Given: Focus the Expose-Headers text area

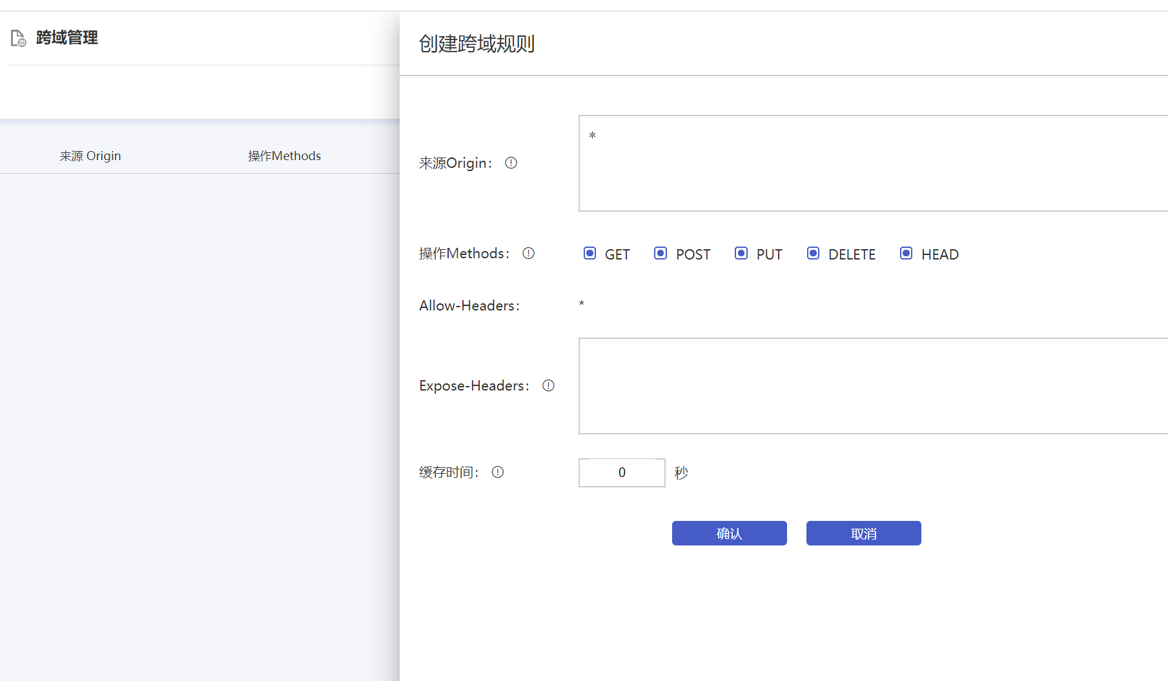Looking at the screenshot, I should tap(873, 386).
